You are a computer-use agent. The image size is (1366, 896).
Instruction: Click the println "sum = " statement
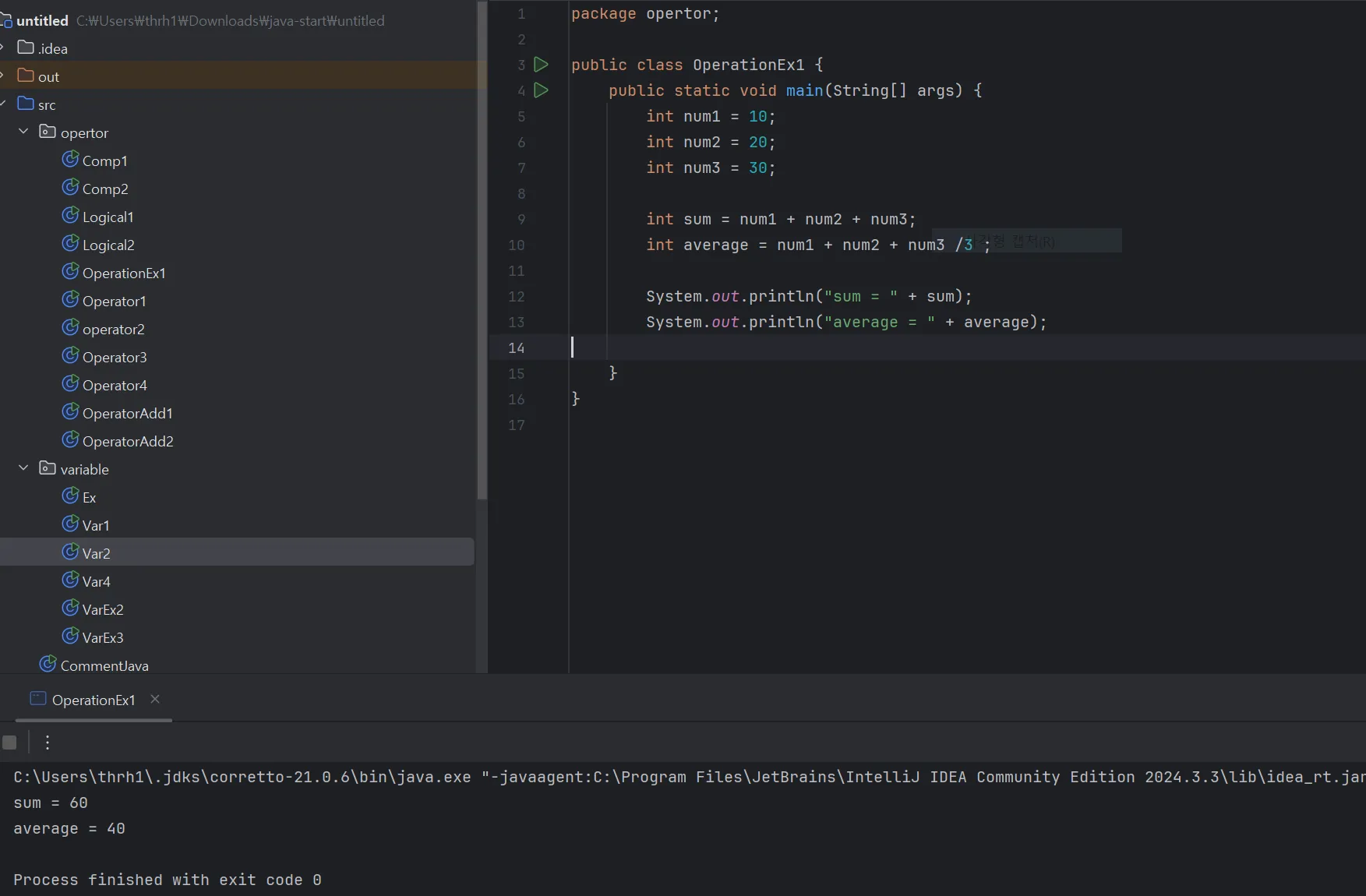[x=809, y=297]
